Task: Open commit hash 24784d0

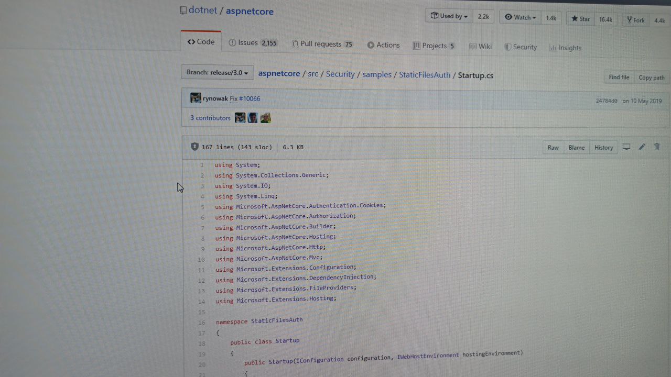Action: [607, 101]
